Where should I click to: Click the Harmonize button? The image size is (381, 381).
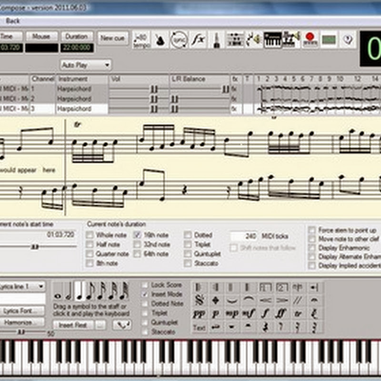pyautogui.click(x=22, y=322)
